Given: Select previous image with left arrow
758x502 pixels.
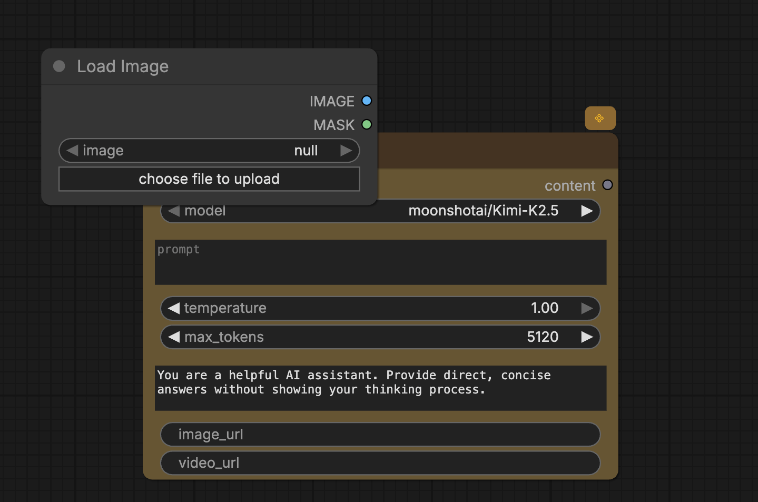Looking at the screenshot, I should [72, 151].
